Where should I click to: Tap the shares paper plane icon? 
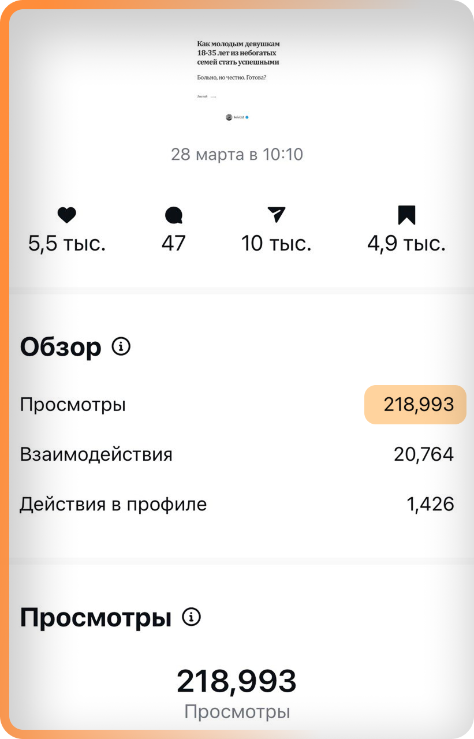click(x=277, y=215)
